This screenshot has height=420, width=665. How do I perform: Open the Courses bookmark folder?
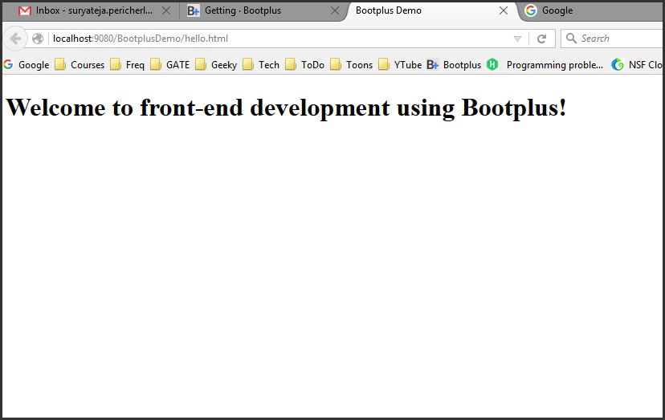coord(80,65)
